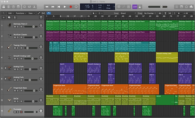Open the Command-click tool menu

pos(100,13)
